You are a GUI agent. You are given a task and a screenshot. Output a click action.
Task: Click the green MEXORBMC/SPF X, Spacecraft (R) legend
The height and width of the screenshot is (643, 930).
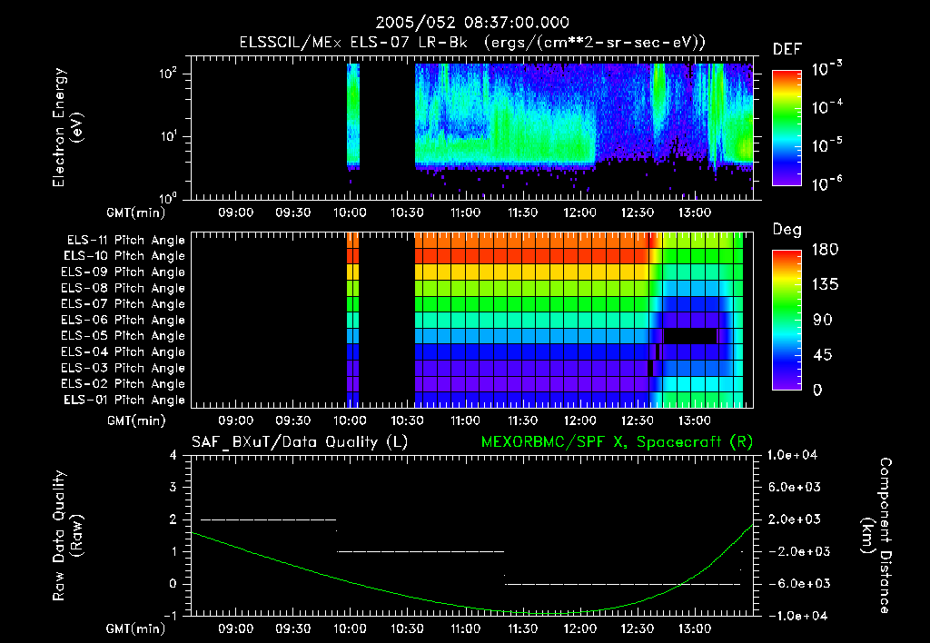point(617,442)
